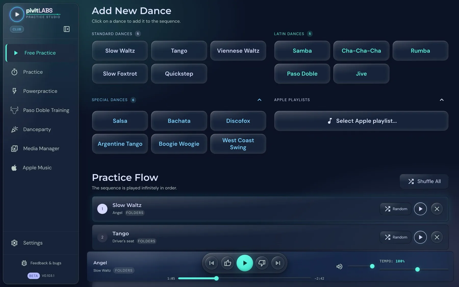Skip to previous track

point(211,263)
